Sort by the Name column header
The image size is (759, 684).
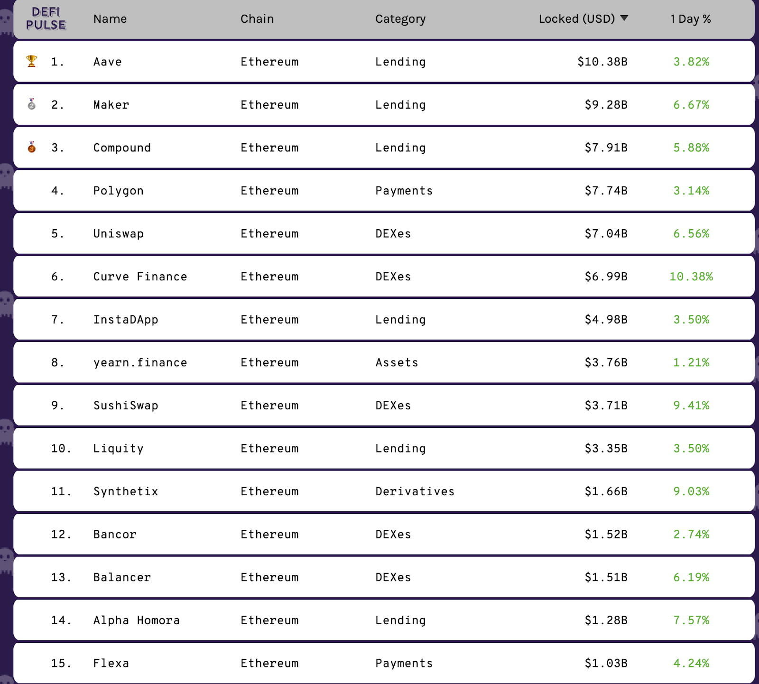pos(110,19)
